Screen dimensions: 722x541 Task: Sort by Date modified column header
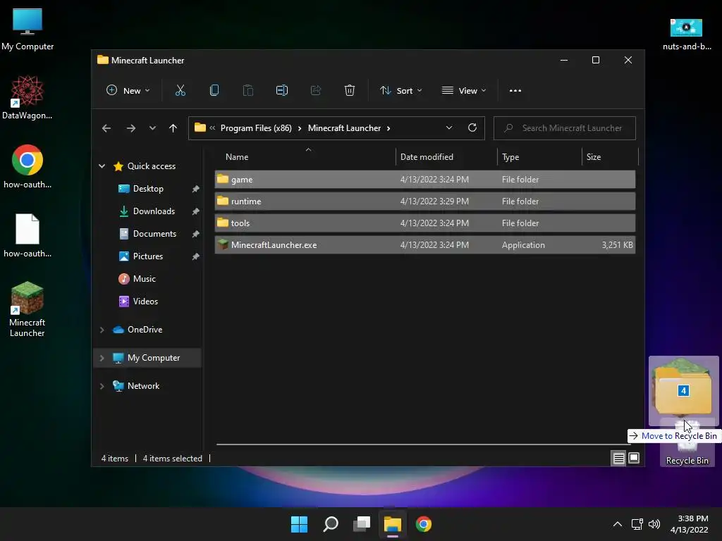pyautogui.click(x=446, y=157)
